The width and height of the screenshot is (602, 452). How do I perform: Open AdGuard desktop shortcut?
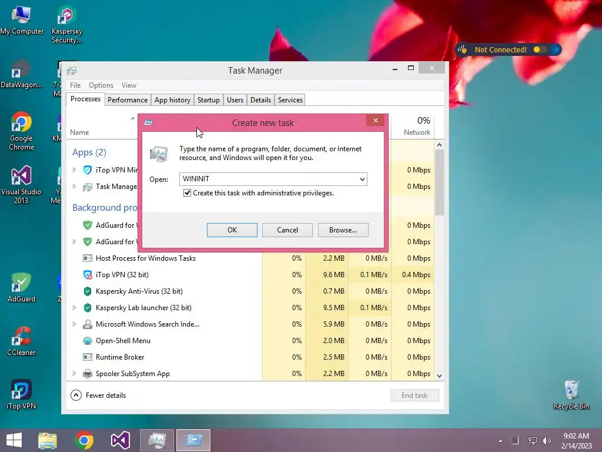tap(22, 287)
